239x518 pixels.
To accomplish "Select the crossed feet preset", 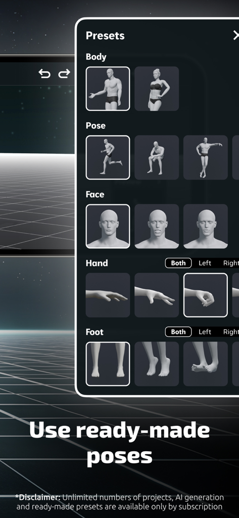I will (206, 364).
